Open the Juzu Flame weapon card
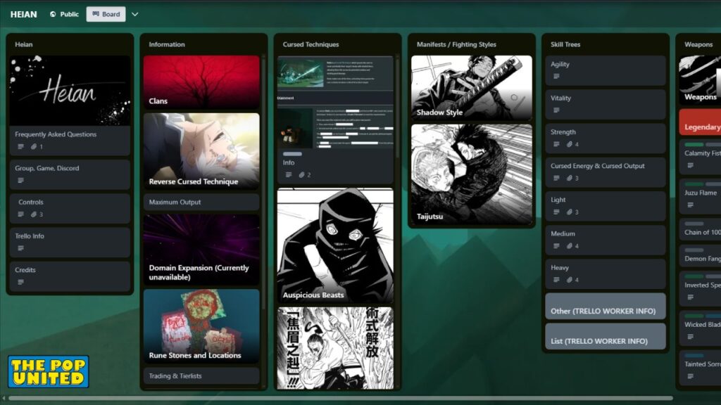 click(x=700, y=196)
